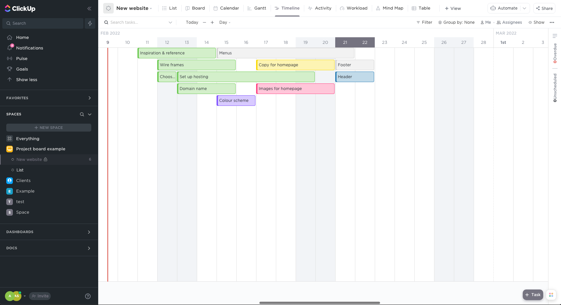Click the lightning bolt quick action icon

click(90, 23)
